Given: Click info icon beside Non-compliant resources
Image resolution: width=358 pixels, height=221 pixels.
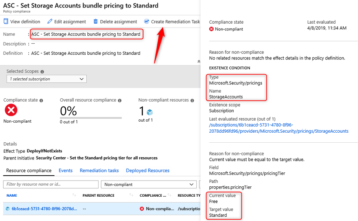Looking at the screenshot, I should [192, 100].
